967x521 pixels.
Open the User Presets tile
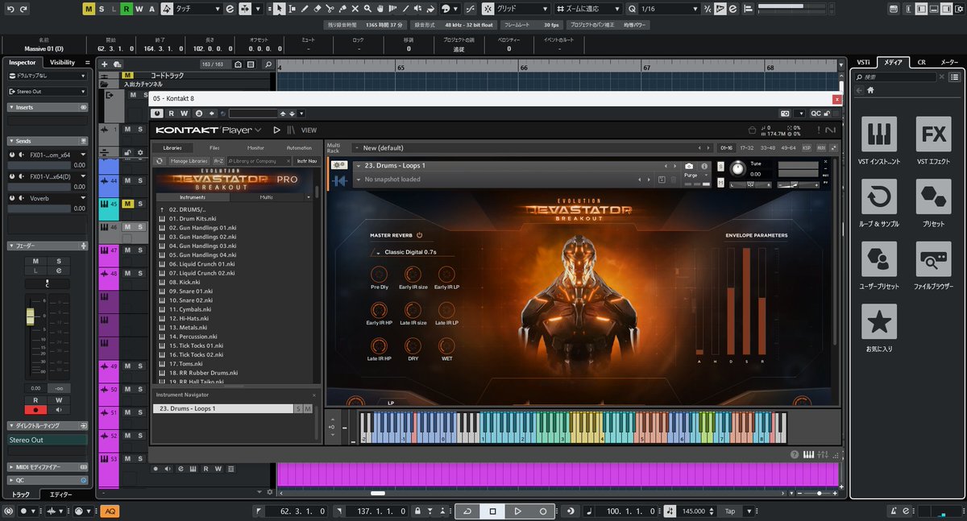tap(878, 259)
